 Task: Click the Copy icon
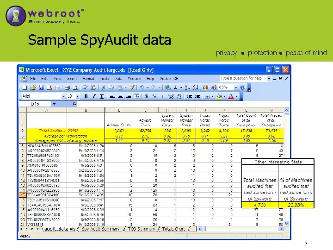(x=111, y=87)
